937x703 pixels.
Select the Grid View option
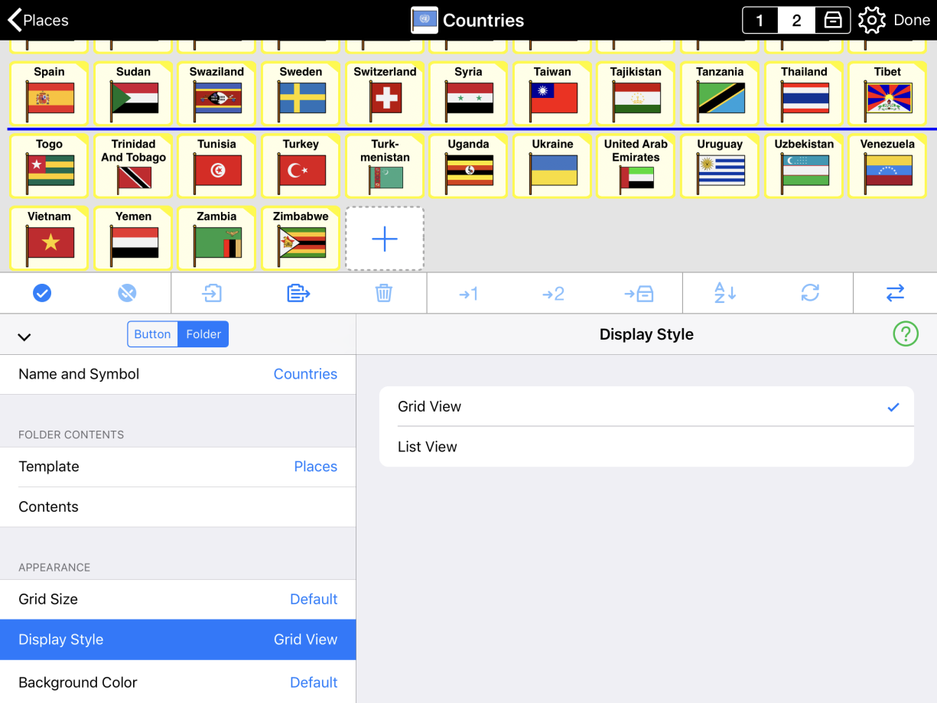coord(646,407)
